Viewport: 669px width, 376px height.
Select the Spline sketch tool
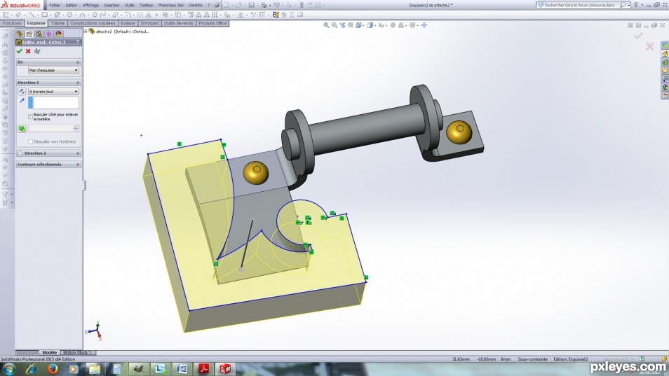[x=102, y=15]
